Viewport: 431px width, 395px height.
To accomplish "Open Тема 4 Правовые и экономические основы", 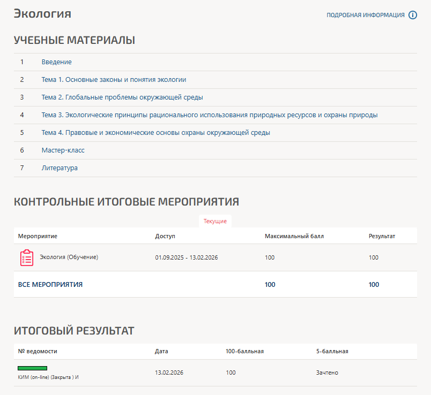I will click(x=155, y=133).
